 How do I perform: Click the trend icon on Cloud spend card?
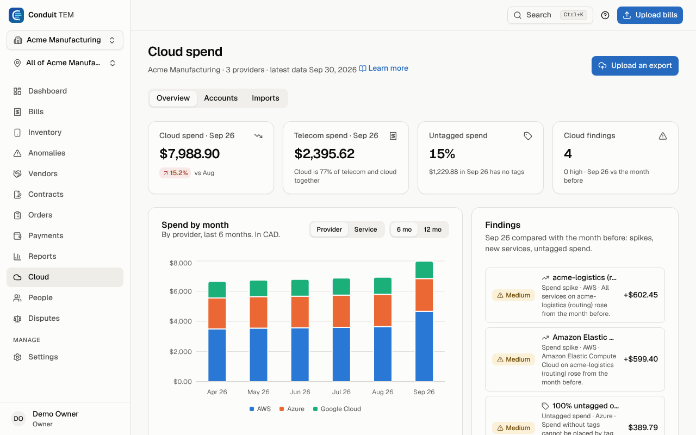pos(258,136)
